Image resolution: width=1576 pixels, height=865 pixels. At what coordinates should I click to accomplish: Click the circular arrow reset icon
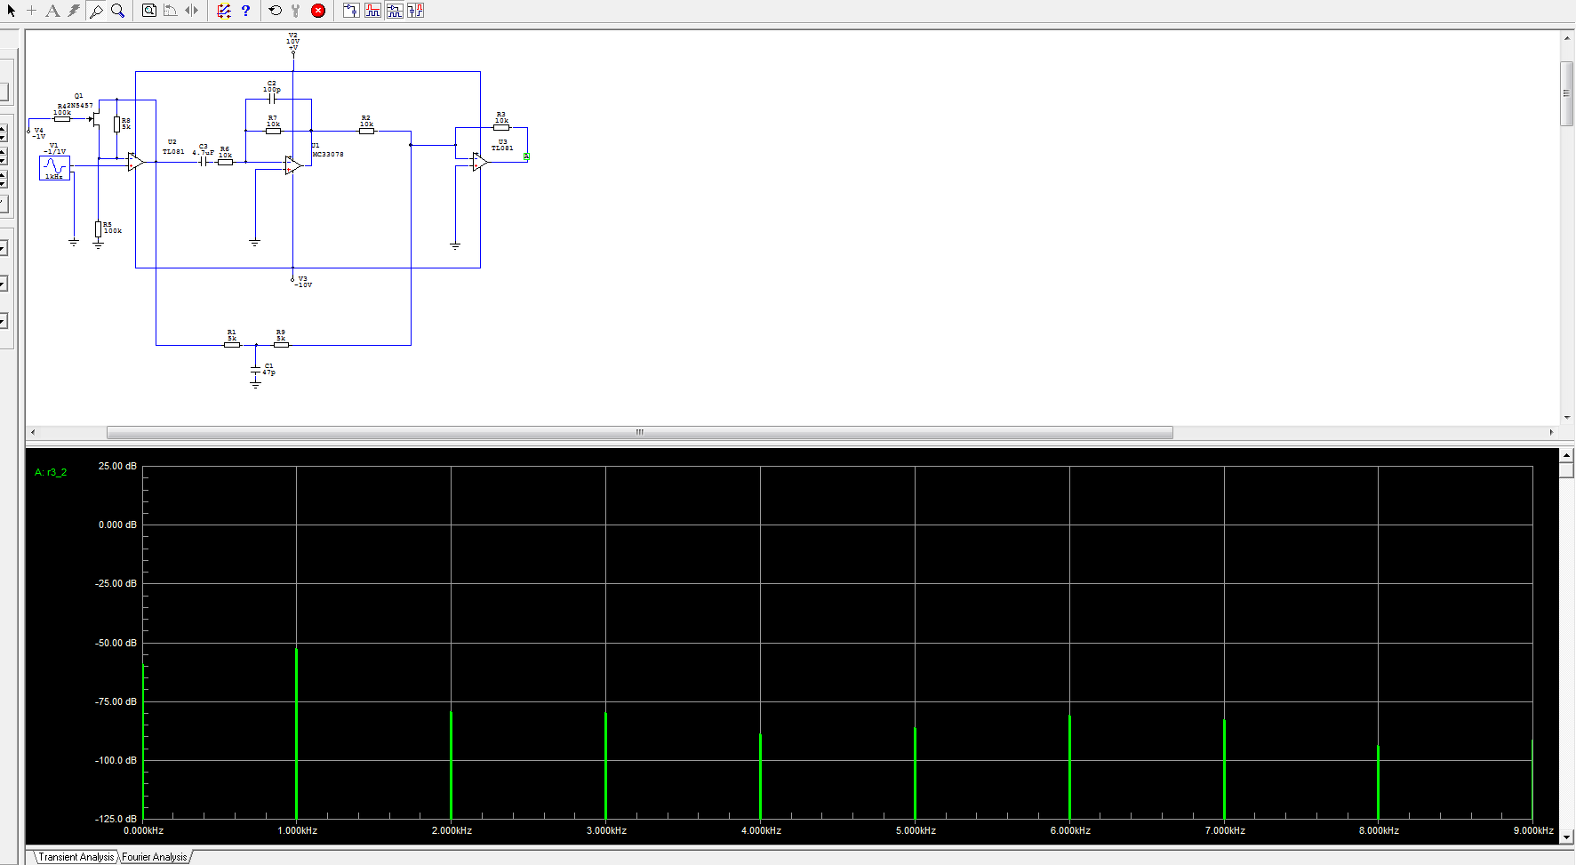click(275, 11)
